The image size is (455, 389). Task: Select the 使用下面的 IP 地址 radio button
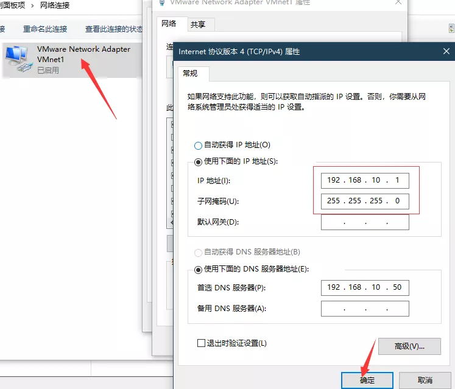click(x=198, y=162)
